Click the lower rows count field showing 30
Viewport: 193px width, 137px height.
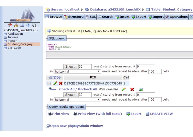click(x=85, y=95)
